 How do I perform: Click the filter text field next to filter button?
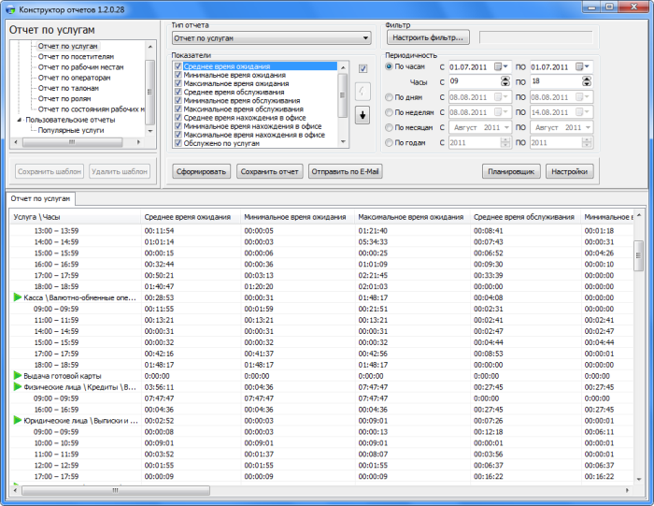536,37
